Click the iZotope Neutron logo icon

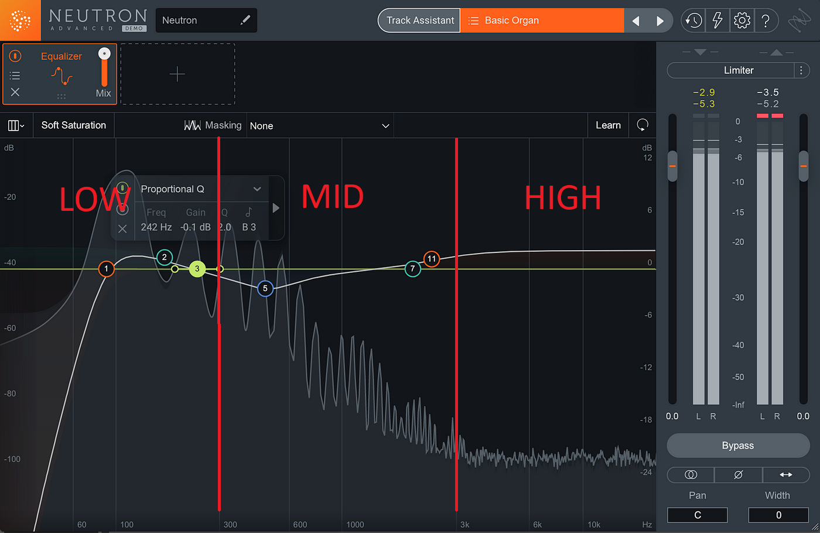(x=20, y=20)
